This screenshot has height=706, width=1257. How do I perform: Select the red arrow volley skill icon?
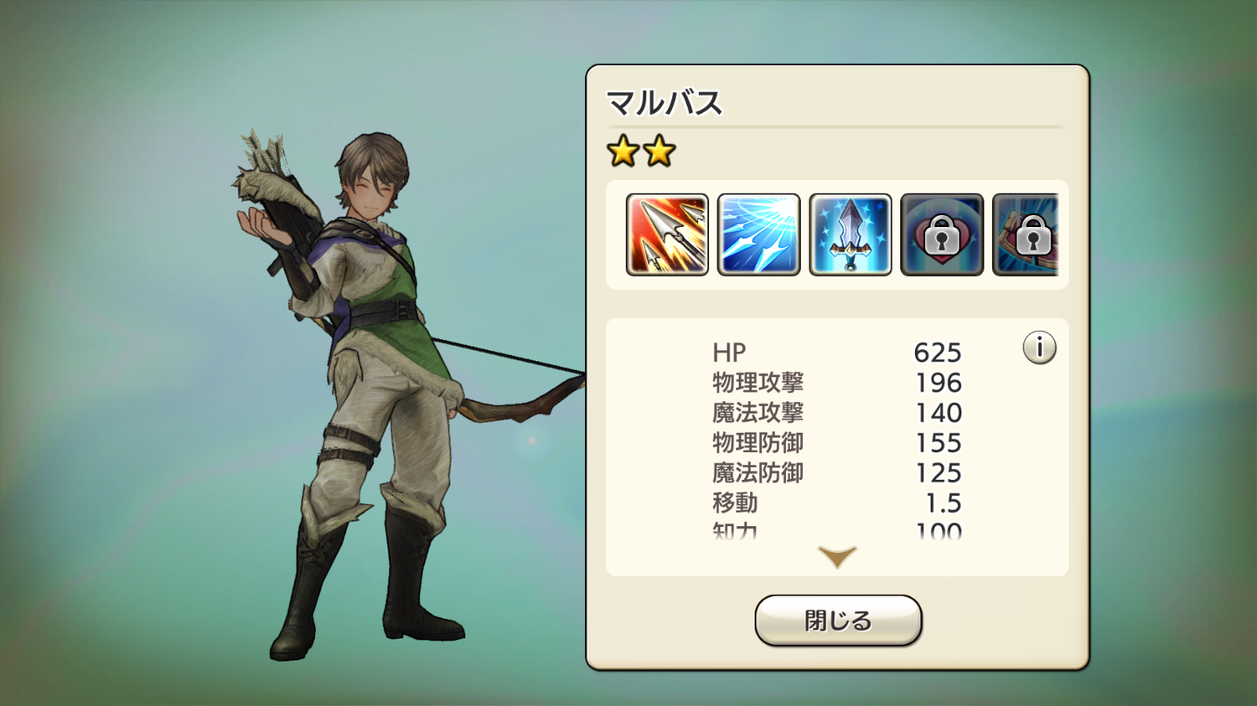tap(667, 234)
